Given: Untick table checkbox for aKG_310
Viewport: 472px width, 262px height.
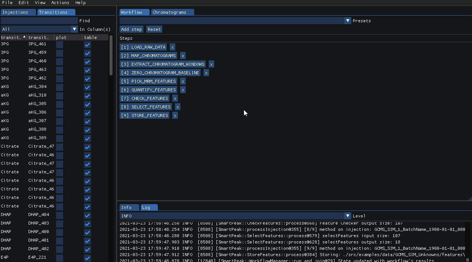Looking at the screenshot, I should tap(87, 95).
